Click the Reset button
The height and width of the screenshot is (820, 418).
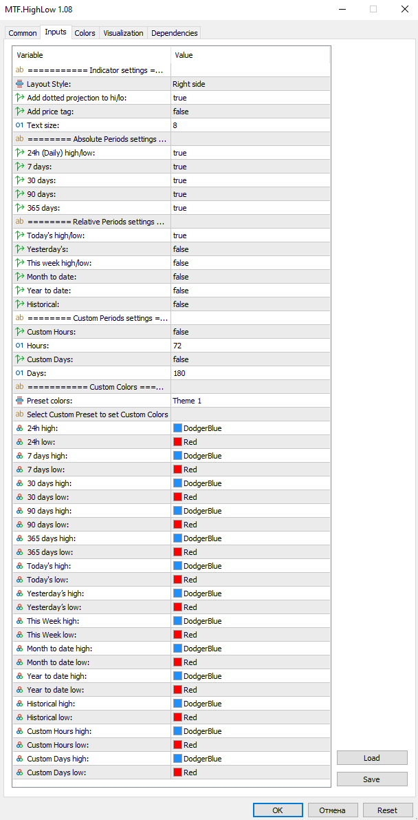coord(388,810)
